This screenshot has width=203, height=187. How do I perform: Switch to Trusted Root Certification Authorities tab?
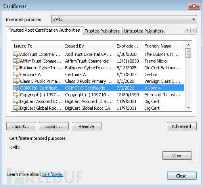tap(44, 30)
